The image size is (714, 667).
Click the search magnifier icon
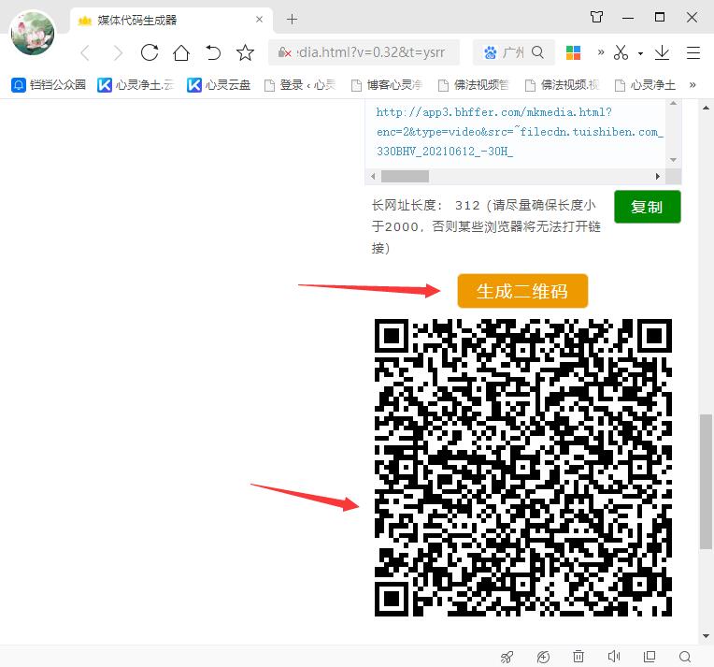click(x=537, y=52)
